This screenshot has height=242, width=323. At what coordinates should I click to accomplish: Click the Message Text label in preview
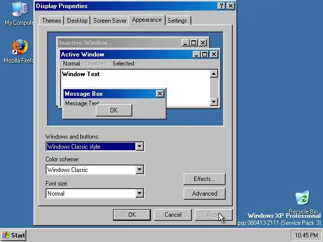pyautogui.click(x=82, y=103)
